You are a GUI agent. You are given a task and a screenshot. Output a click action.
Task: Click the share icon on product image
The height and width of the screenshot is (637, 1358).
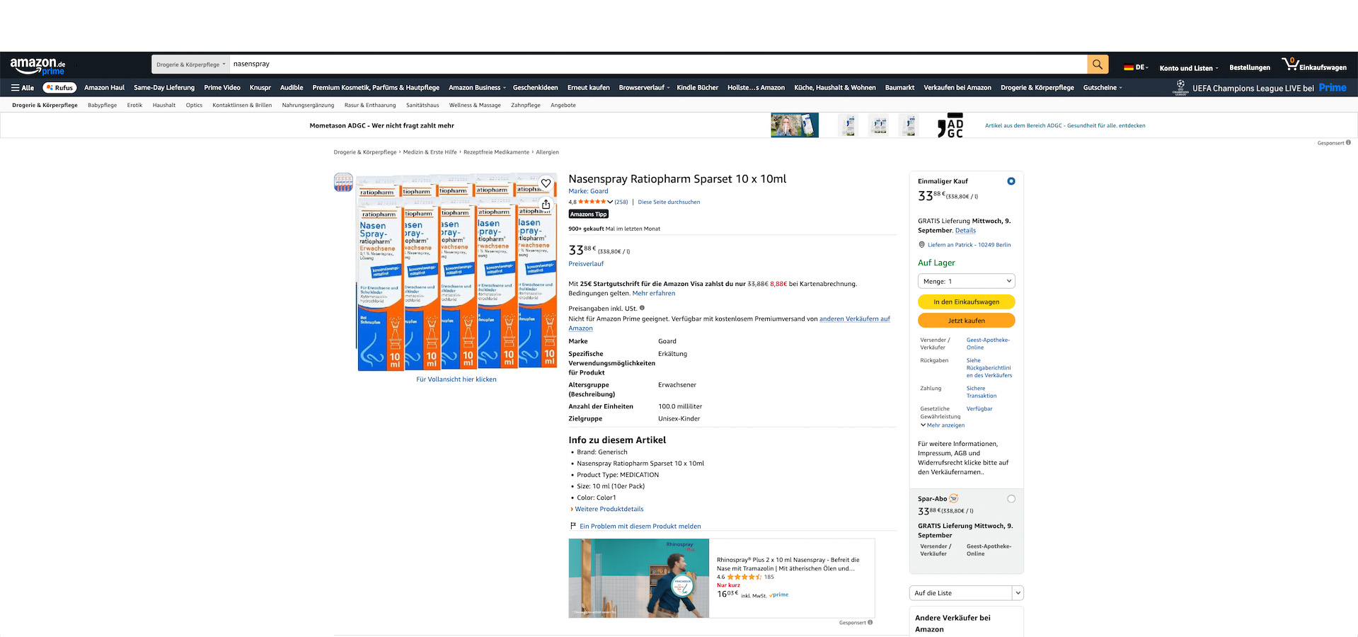[x=546, y=204]
